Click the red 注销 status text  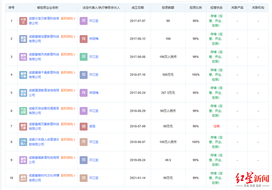[216, 126]
